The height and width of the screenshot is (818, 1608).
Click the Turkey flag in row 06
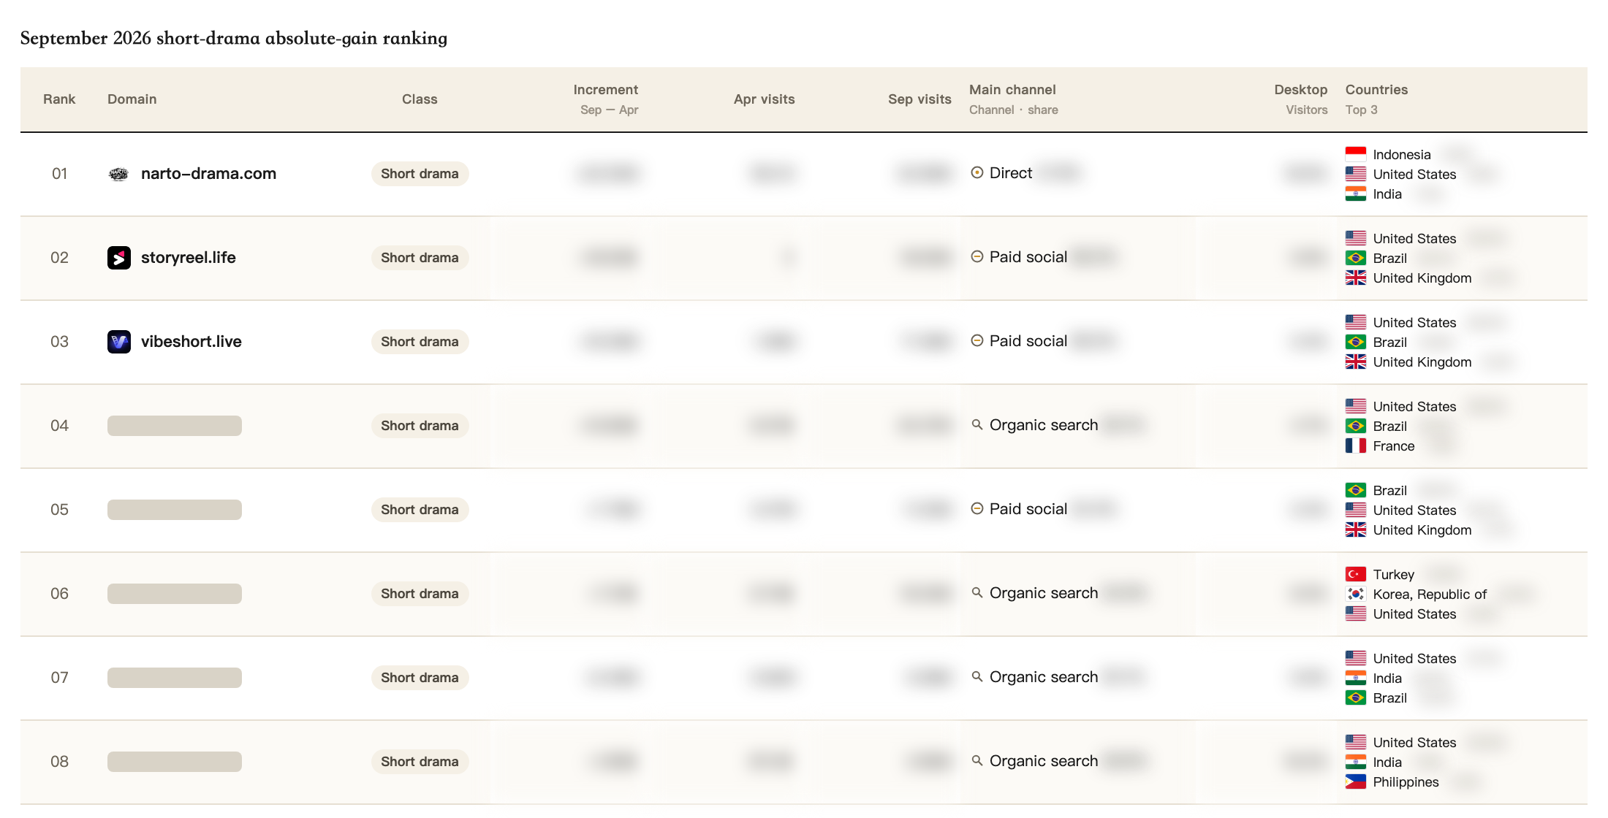[x=1356, y=574]
